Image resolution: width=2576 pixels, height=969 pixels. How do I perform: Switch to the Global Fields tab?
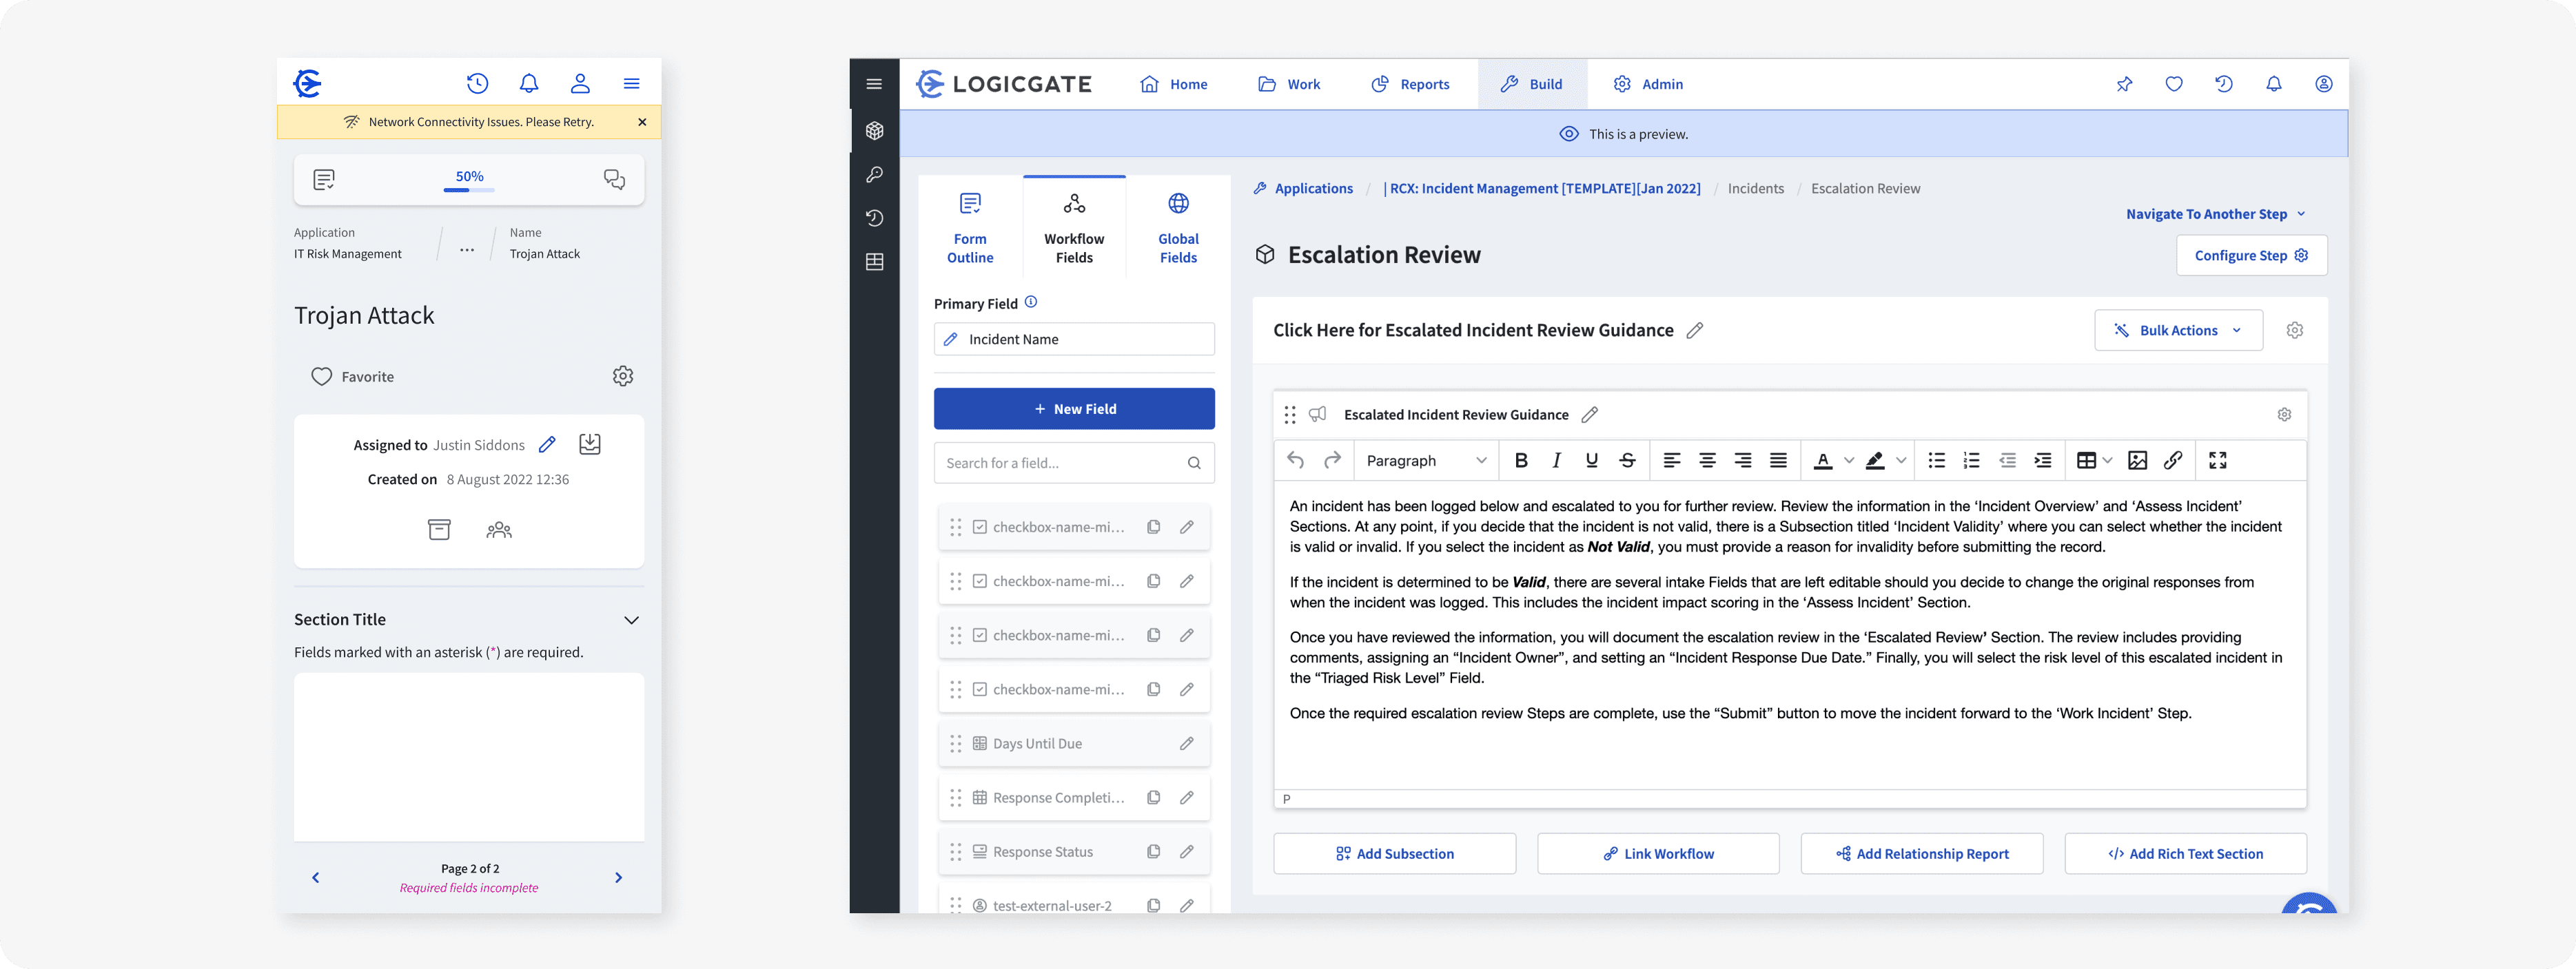[1178, 229]
